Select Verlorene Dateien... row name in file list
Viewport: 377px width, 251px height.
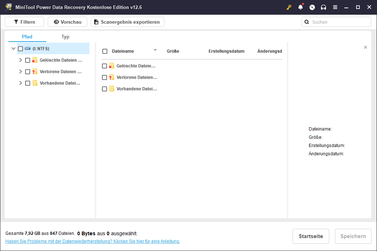pos(137,77)
